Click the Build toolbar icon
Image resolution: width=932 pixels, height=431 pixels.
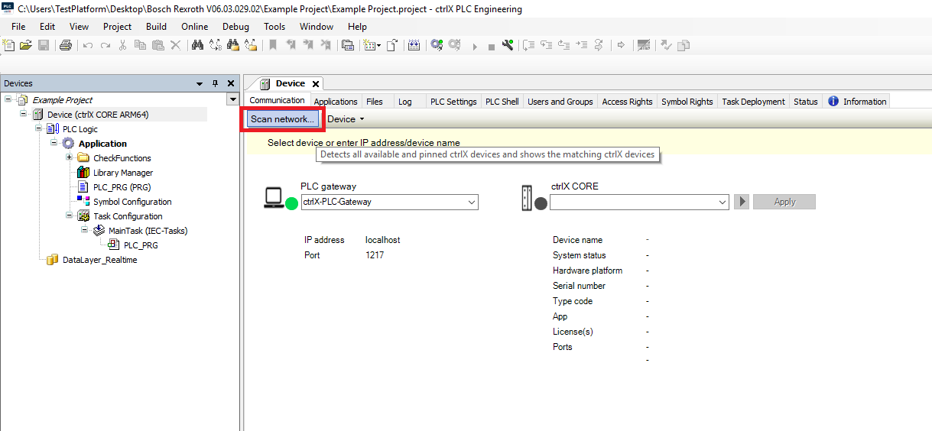(x=414, y=46)
